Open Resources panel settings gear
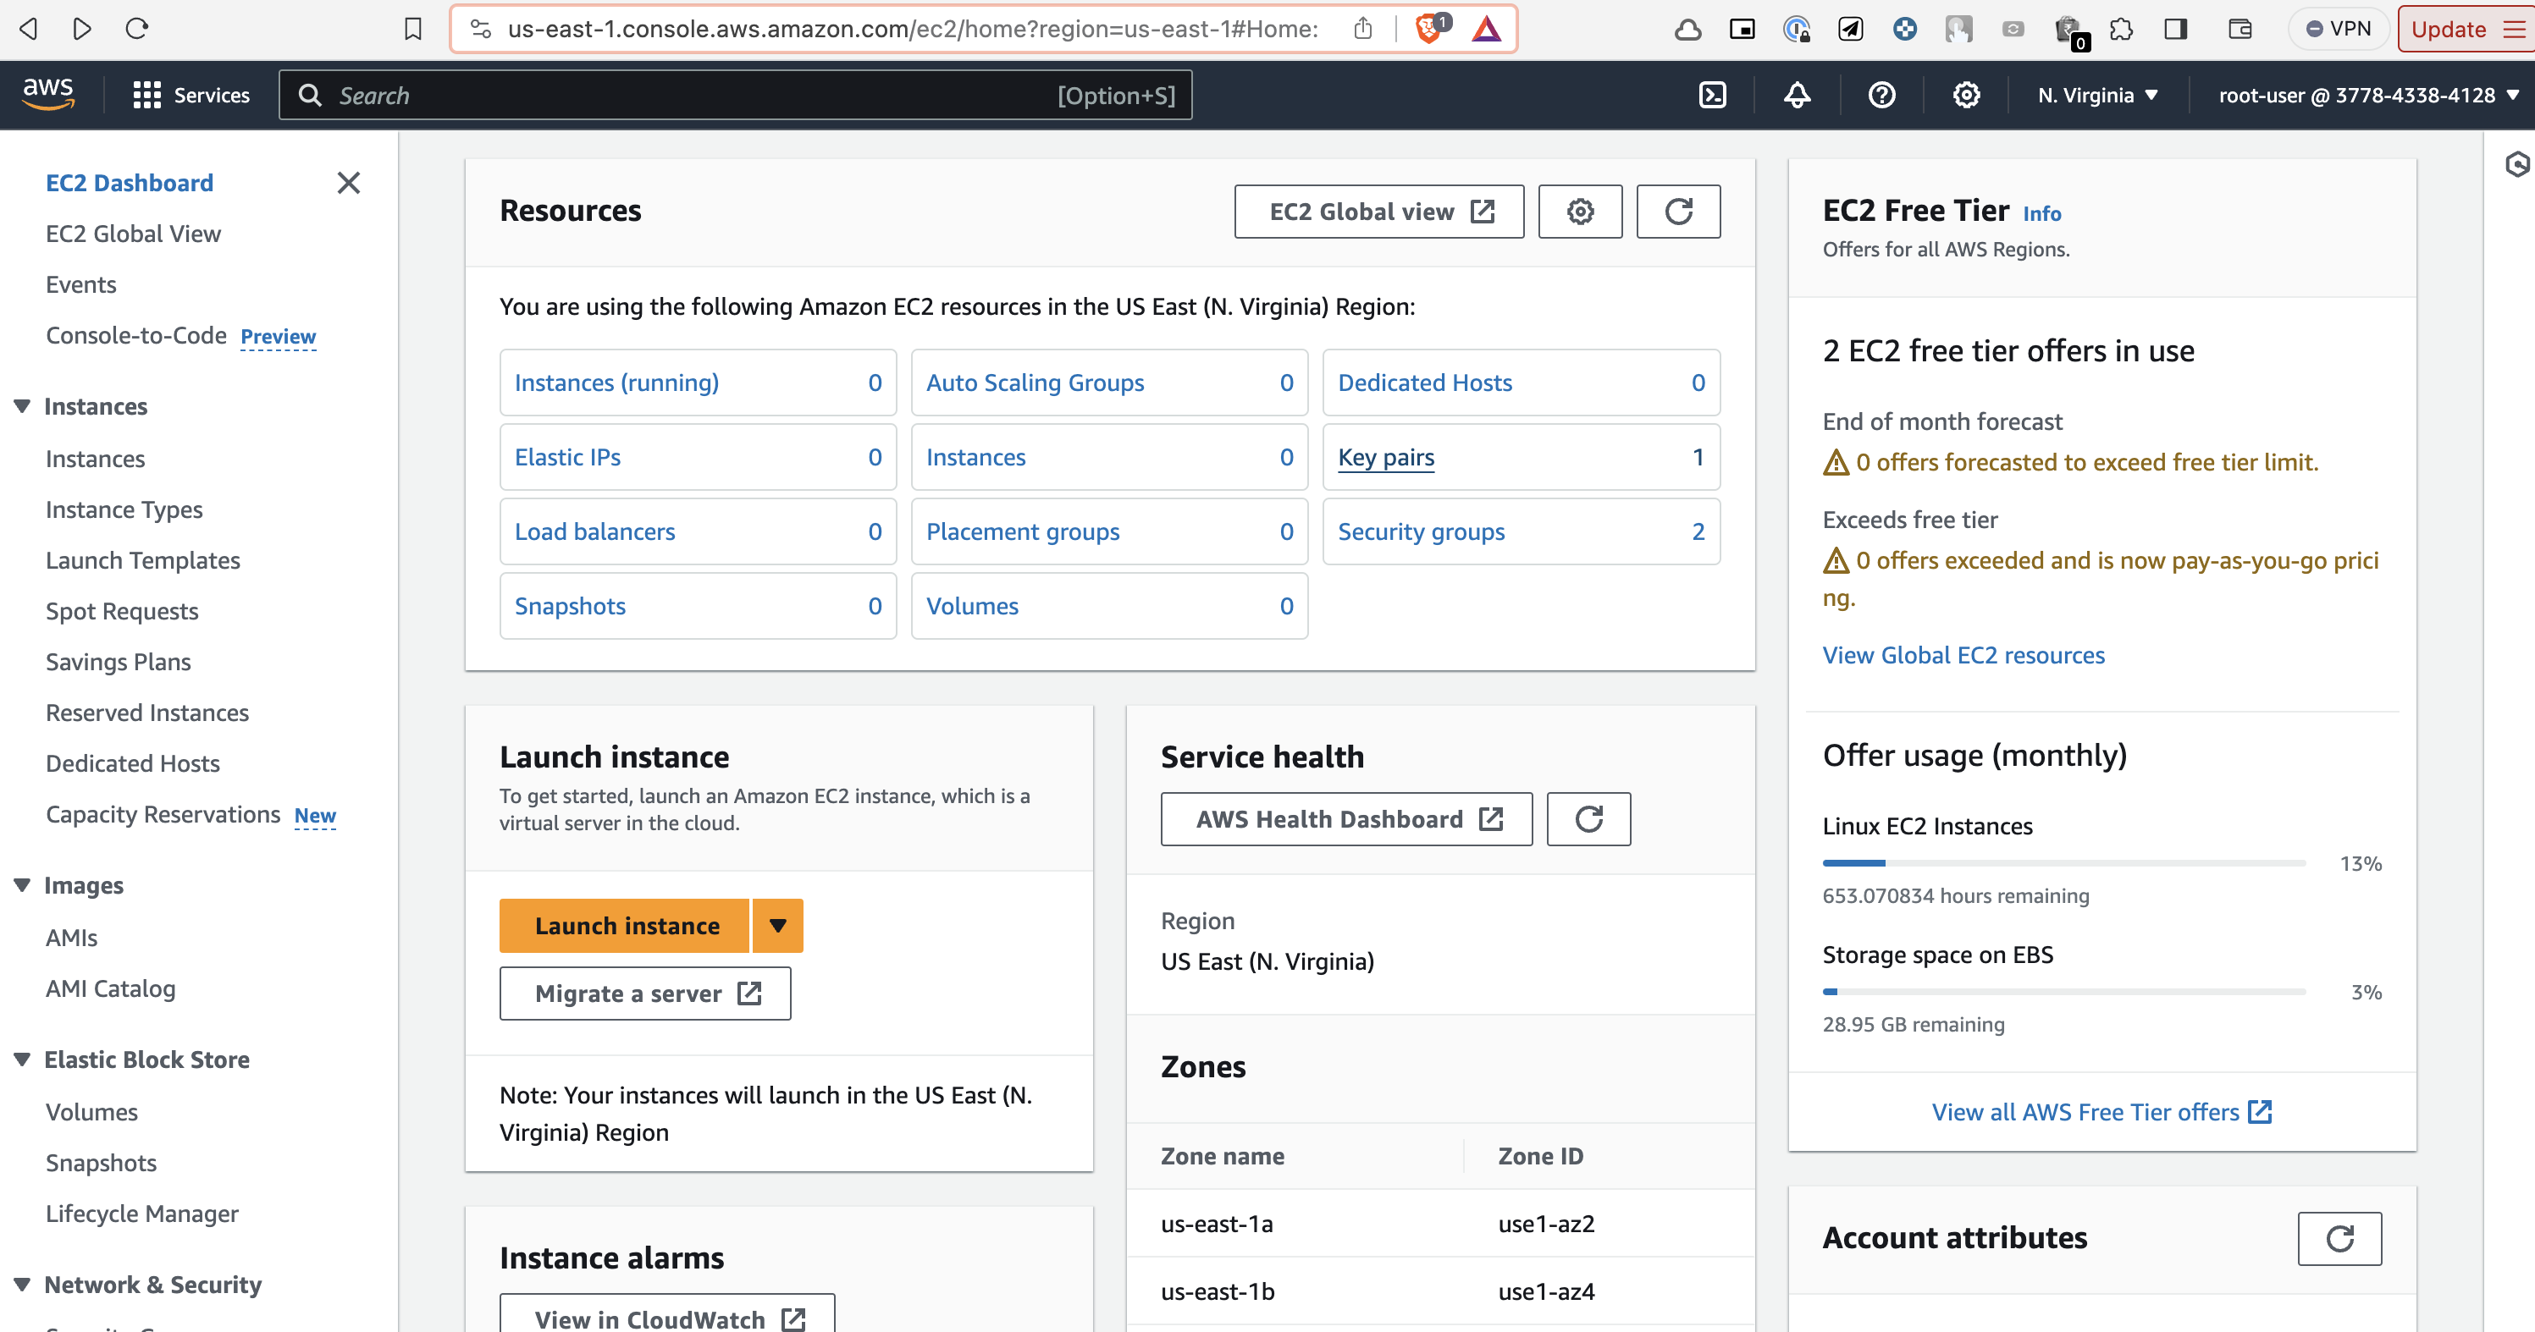The width and height of the screenshot is (2535, 1332). pyautogui.click(x=1579, y=212)
